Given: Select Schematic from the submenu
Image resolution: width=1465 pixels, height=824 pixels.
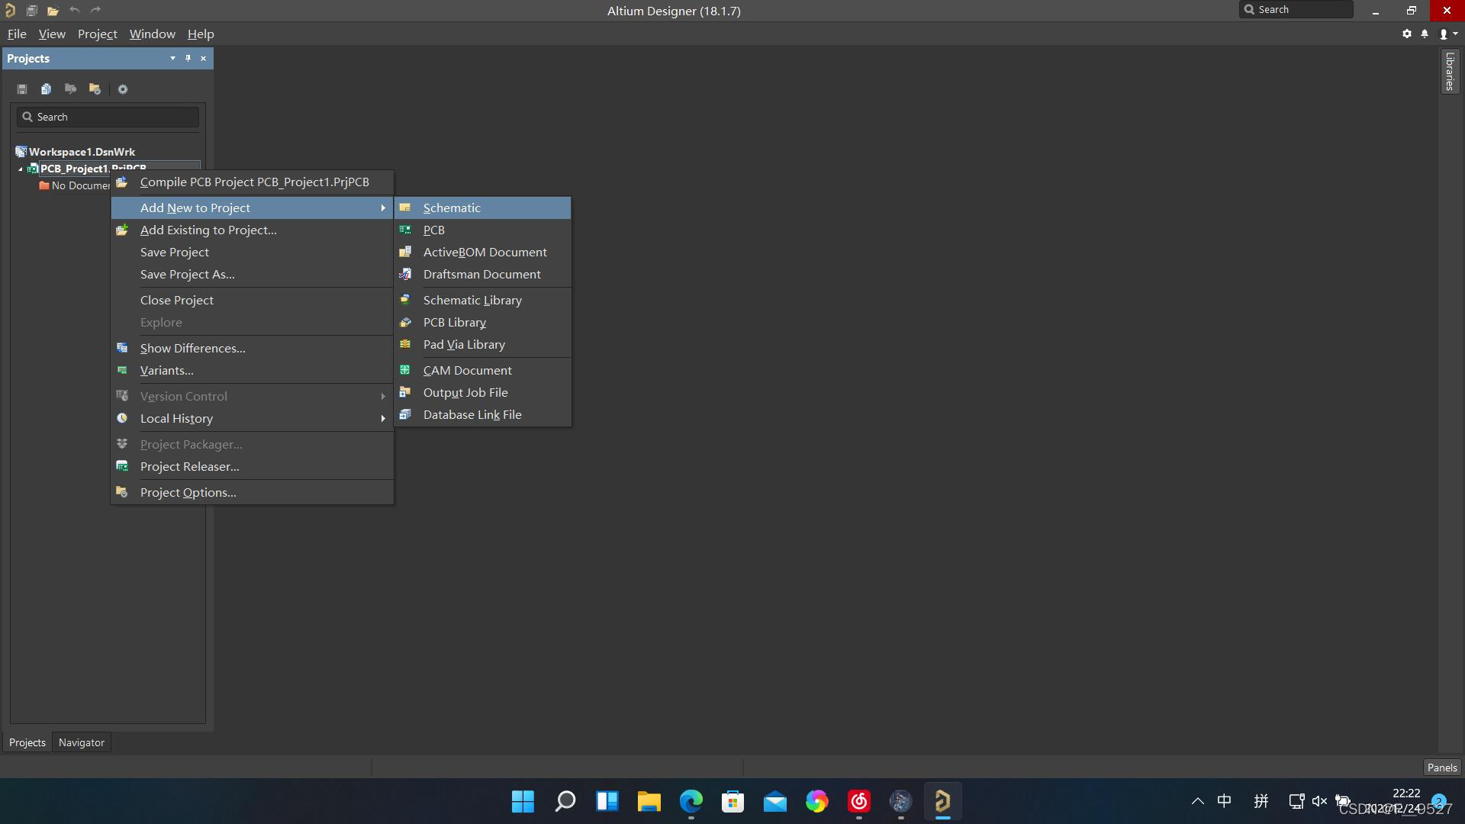Looking at the screenshot, I should click(x=452, y=208).
